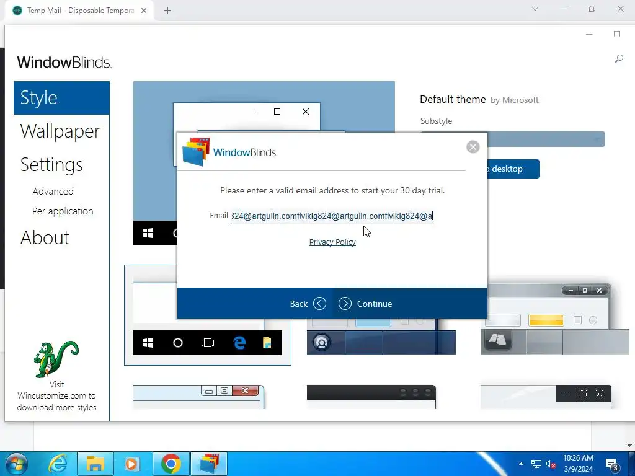Visit Wincustomize.com to download more styles

56,396
